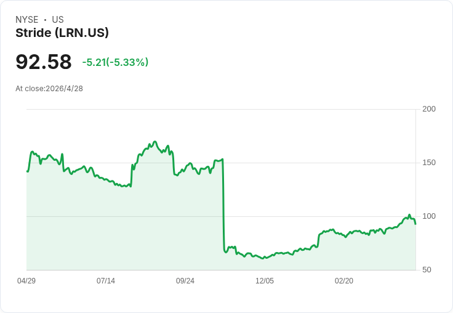
Task: Click the final endpoint of the price line
Action: 415,224
